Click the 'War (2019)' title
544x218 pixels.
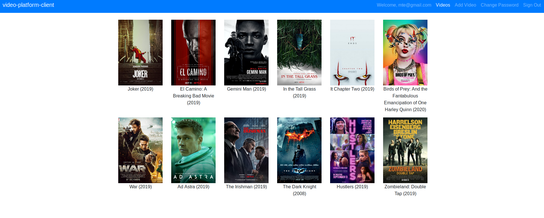pyautogui.click(x=140, y=187)
